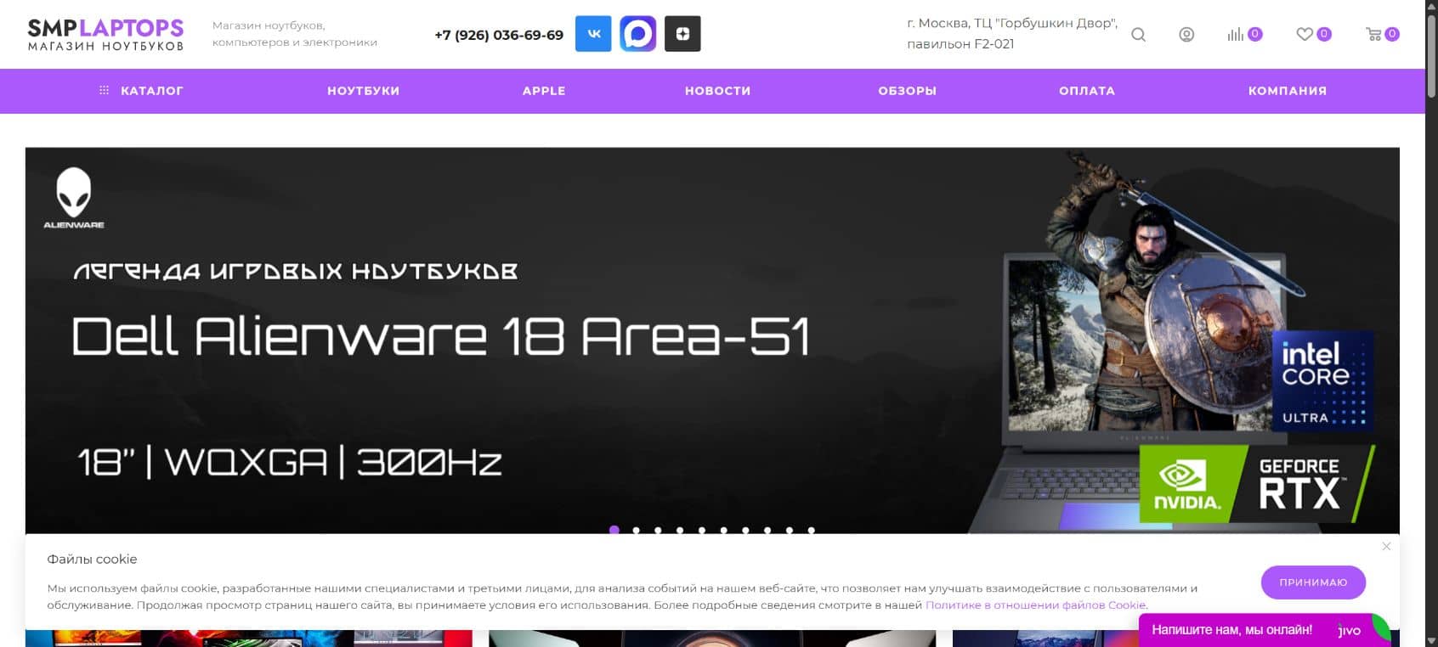
Task: Open the Обзоры menu item
Action: point(908,91)
